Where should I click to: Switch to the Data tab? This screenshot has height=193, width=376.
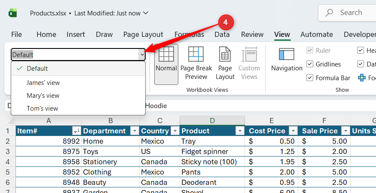pyautogui.click(x=222, y=34)
